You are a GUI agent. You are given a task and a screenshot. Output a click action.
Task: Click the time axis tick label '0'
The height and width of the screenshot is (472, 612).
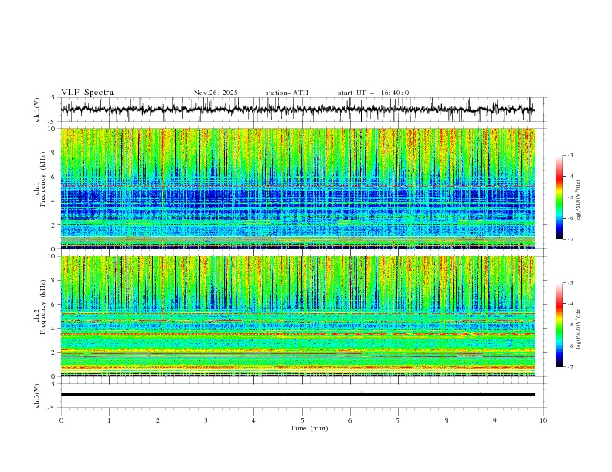(x=61, y=420)
